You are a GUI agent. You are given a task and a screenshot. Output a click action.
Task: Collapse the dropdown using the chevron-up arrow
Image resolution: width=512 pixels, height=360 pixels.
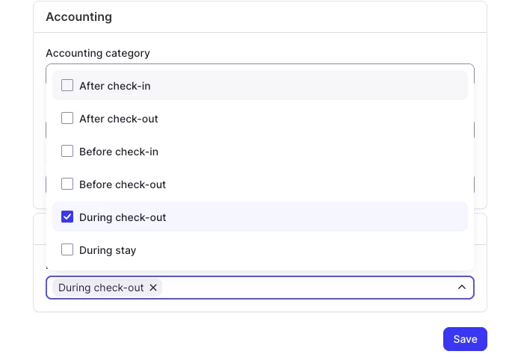click(x=461, y=288)
